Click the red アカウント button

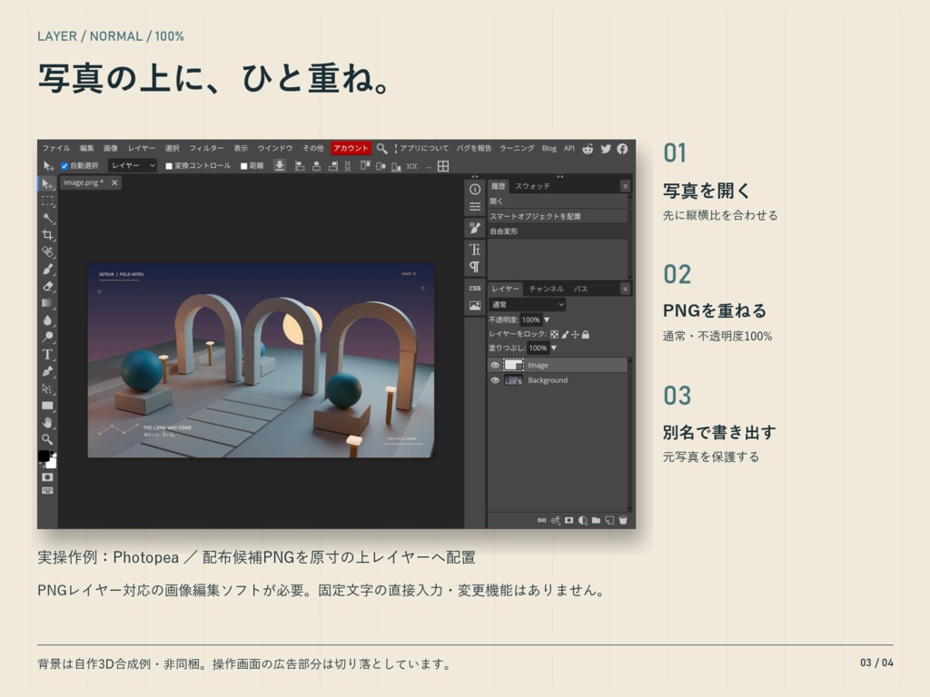coord(351,148)
